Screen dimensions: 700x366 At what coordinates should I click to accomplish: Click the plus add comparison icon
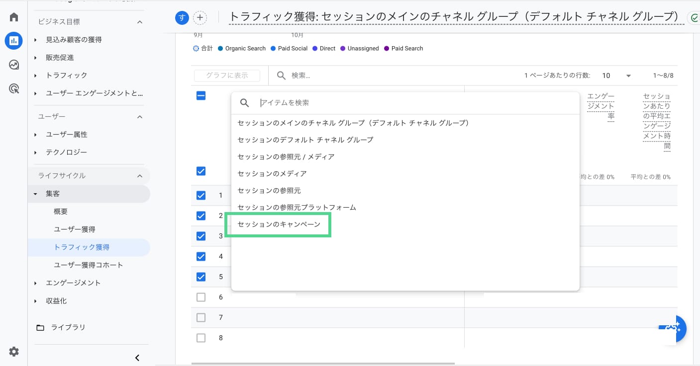coord(200,18)
